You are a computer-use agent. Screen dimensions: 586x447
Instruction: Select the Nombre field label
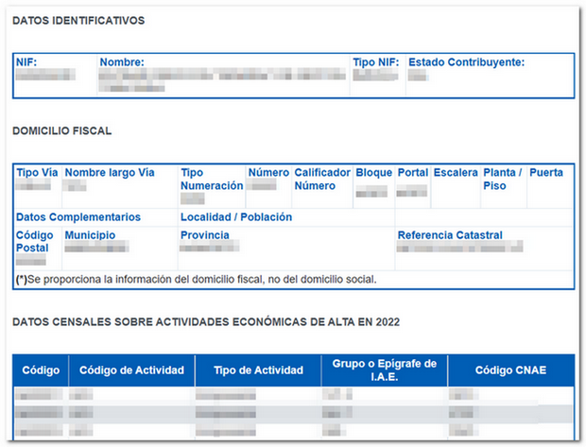pos(122,62)
